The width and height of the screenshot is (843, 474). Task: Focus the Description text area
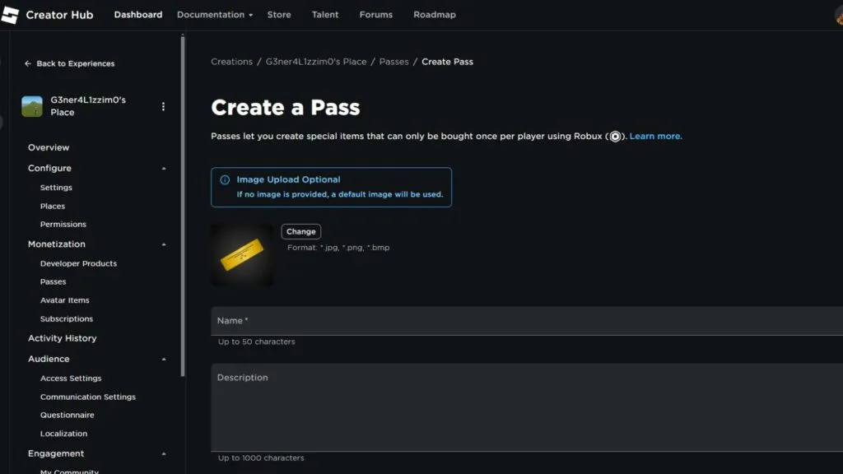click(527, 407)
